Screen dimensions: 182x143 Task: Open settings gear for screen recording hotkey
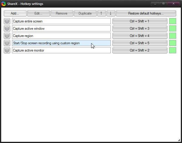(x=7, y=43)
